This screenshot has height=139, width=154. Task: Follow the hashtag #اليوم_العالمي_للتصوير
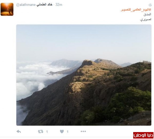(136, 10)
